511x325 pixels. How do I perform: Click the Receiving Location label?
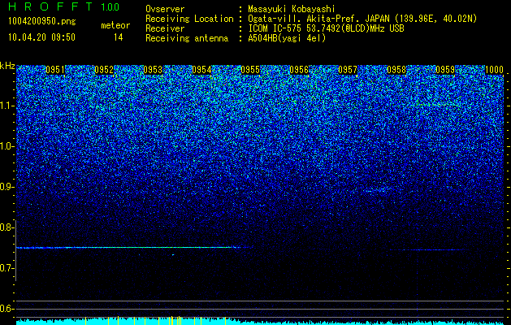click(189, 19)
